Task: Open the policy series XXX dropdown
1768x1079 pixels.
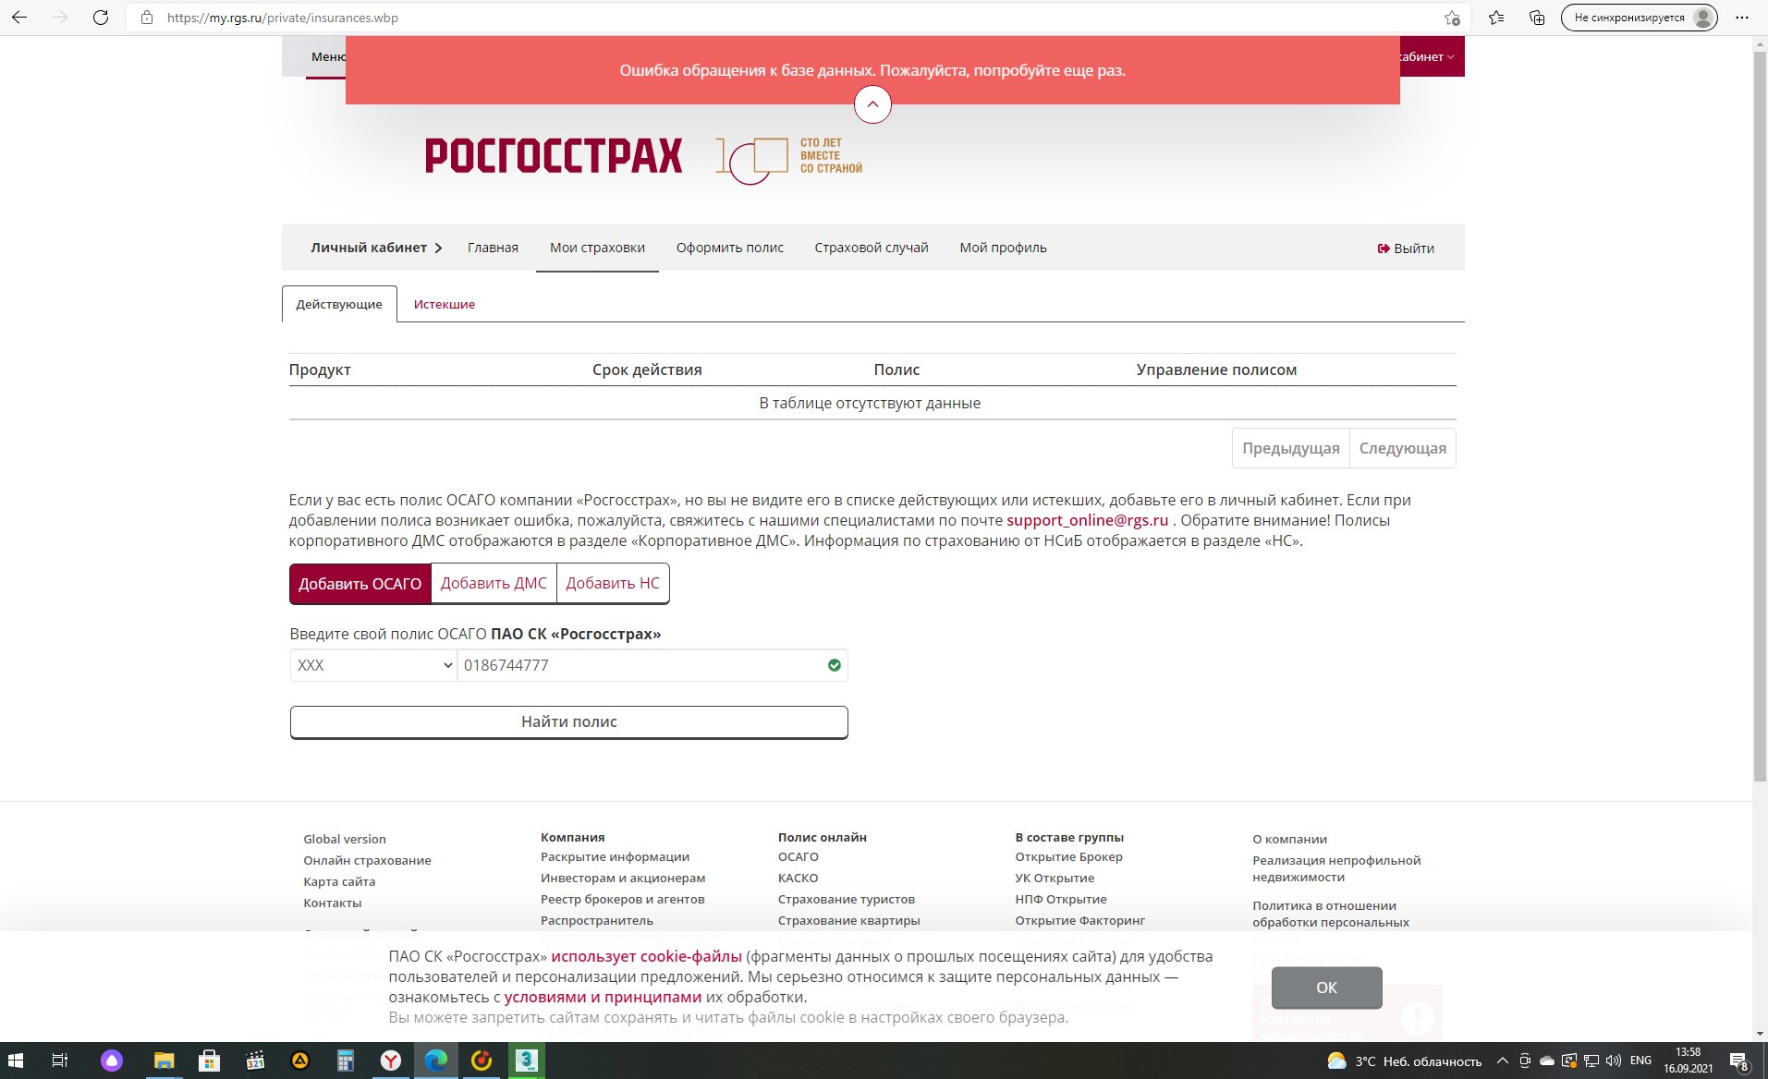Action: click(373, 665)
